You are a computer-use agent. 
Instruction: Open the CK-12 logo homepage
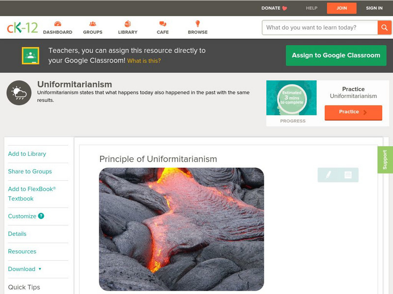click(x=22, y=27)
